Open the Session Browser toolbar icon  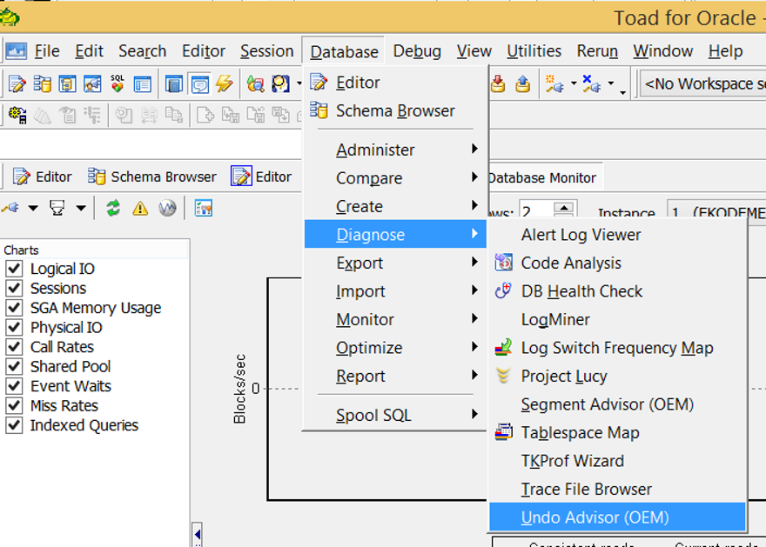coord(92,84)
